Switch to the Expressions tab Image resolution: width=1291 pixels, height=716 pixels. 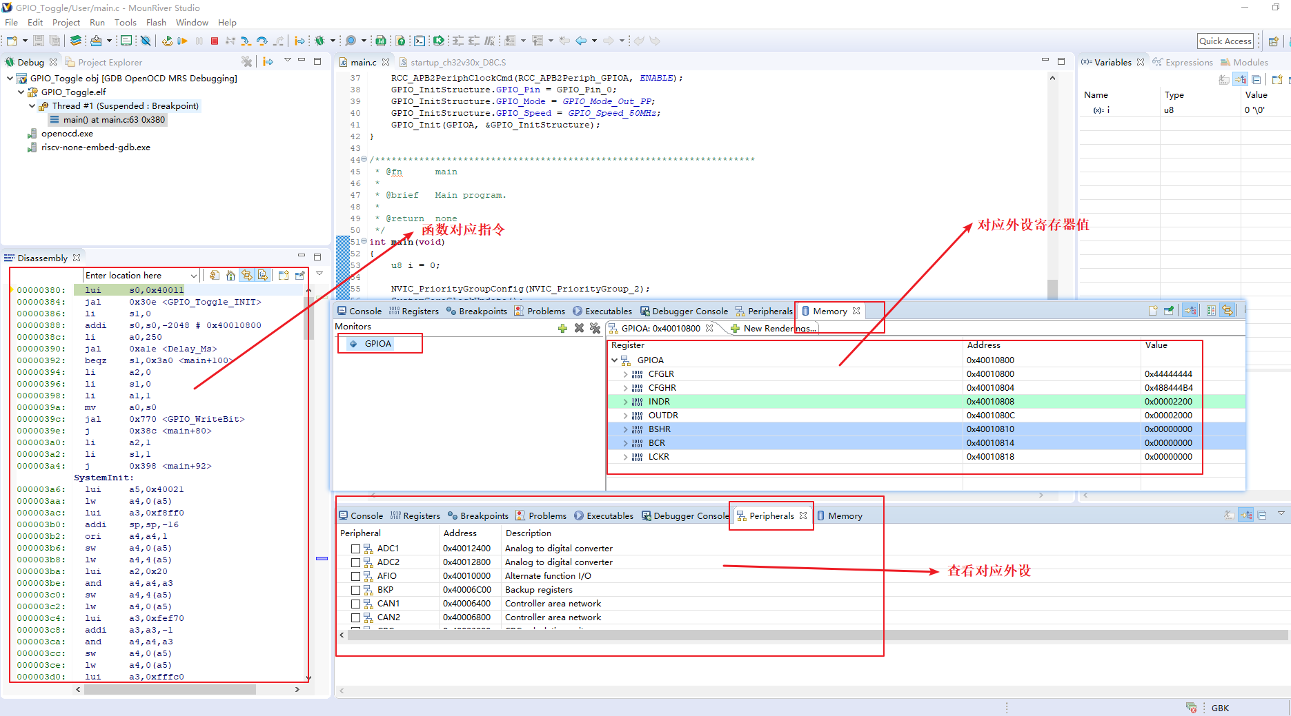point(1183,62)
